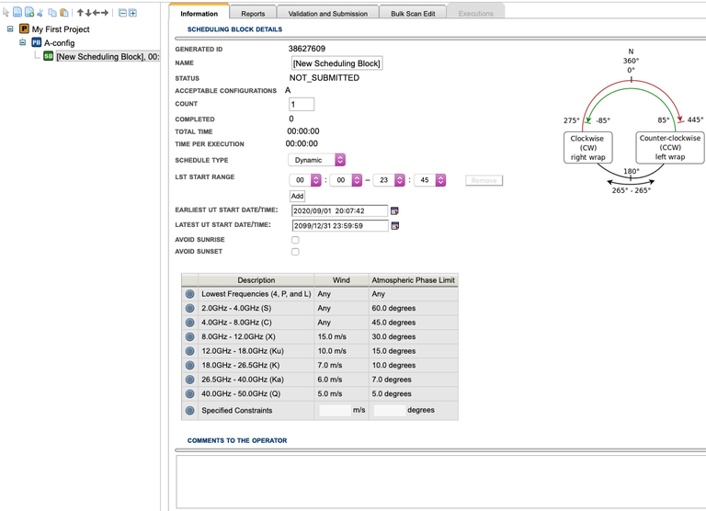
Task: Select the A-config program block in tree
Action: click(x=60, y=42)
